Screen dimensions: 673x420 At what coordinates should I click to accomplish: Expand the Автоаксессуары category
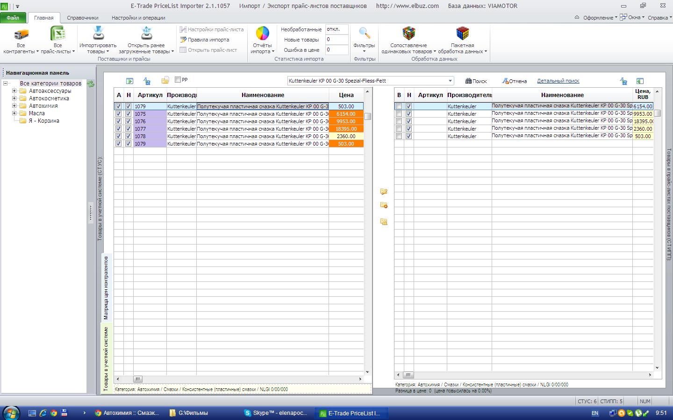click(x=14, y=91)
